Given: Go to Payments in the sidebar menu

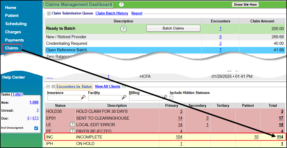Looking at the screenshot, I should (x=14, y=40).
